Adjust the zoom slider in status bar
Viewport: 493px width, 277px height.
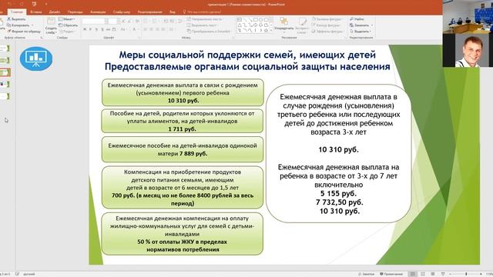click(466, 274)
